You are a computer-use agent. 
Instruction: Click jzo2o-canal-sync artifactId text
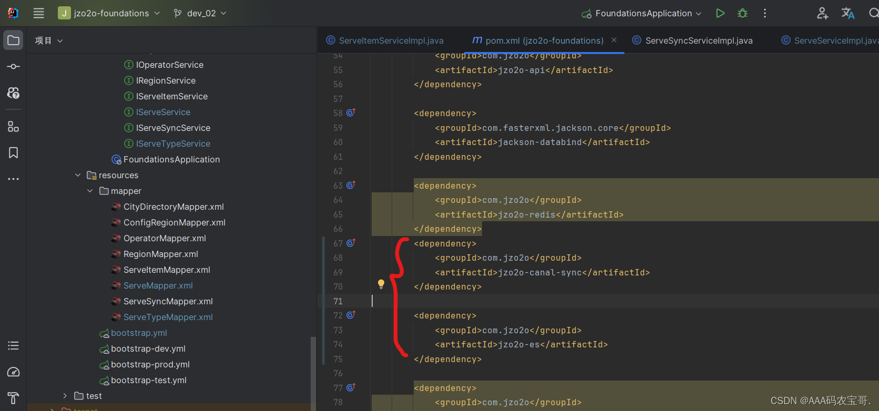click(x=540, y=272)
